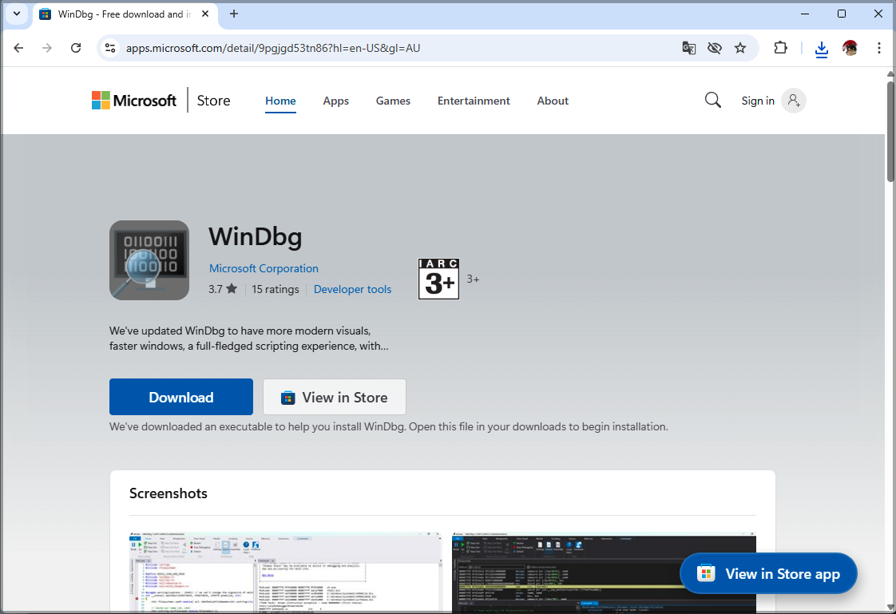The width and height of the screenshot is (896, 614).
Task: Reload the current page
Action: tap(76, 48)
